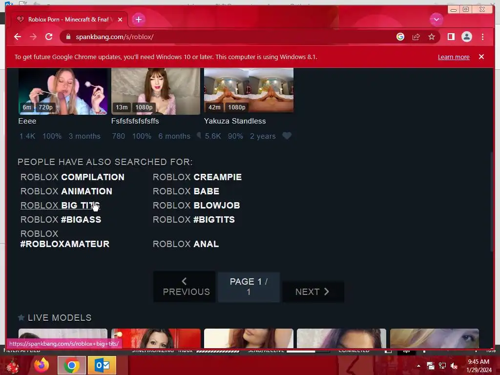Switch to Chrome in the taskbar
Viewport: 500px width, 375px height.
[72, 365]
